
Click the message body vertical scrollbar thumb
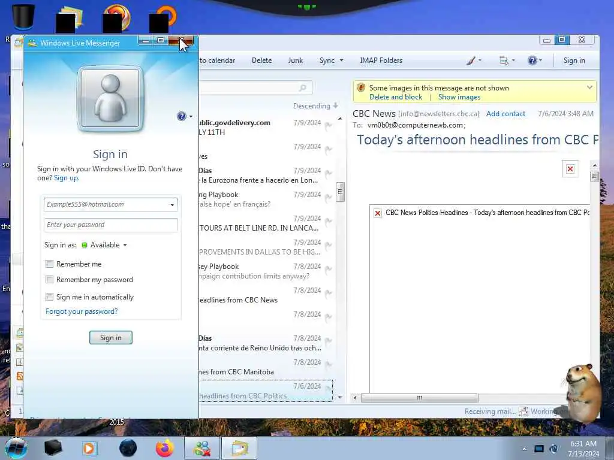(x=594, y=177)
